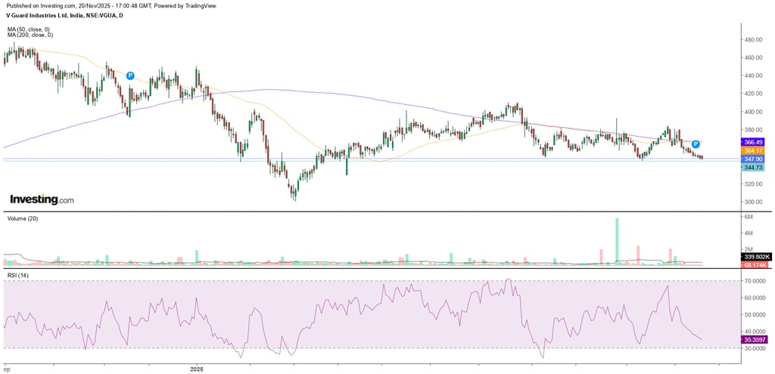Click the 70.0000 RSI axis label
Screen dimensions: 775x374
(755, 281)
